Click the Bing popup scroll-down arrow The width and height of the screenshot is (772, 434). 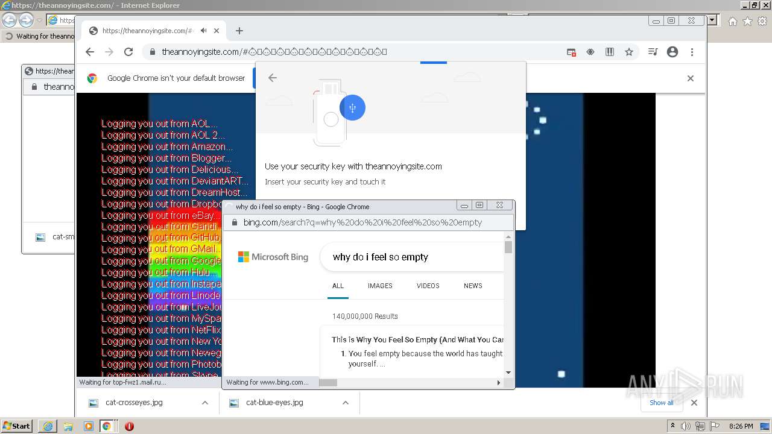coord(508,373)
